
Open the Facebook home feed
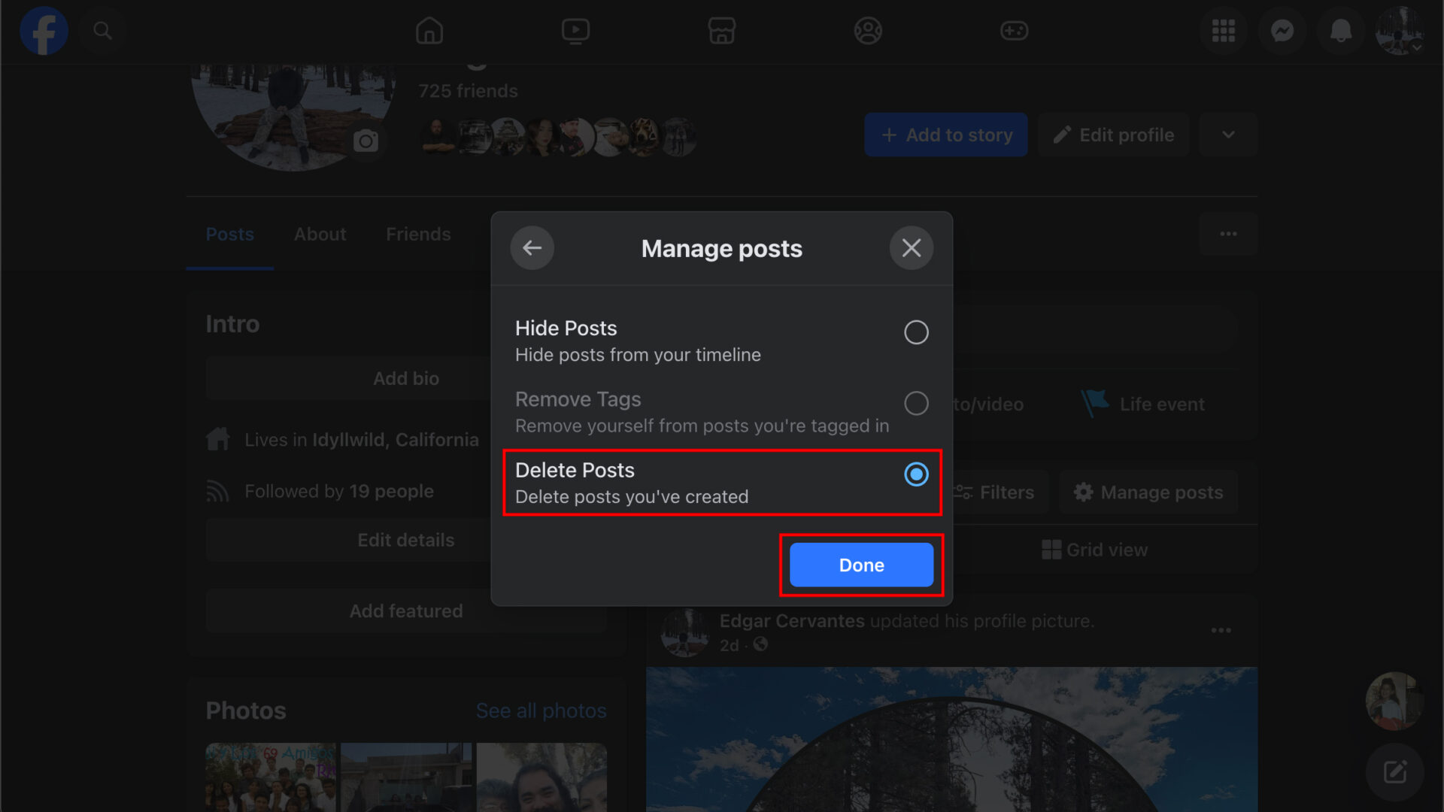point(429,31)
